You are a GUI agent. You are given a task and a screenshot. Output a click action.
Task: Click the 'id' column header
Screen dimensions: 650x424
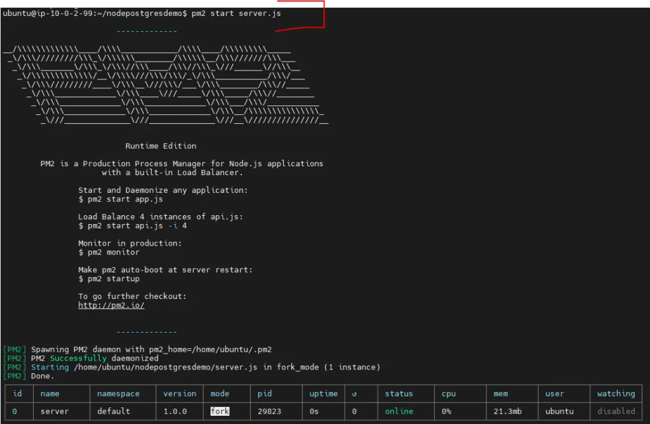tap(17, 394)
